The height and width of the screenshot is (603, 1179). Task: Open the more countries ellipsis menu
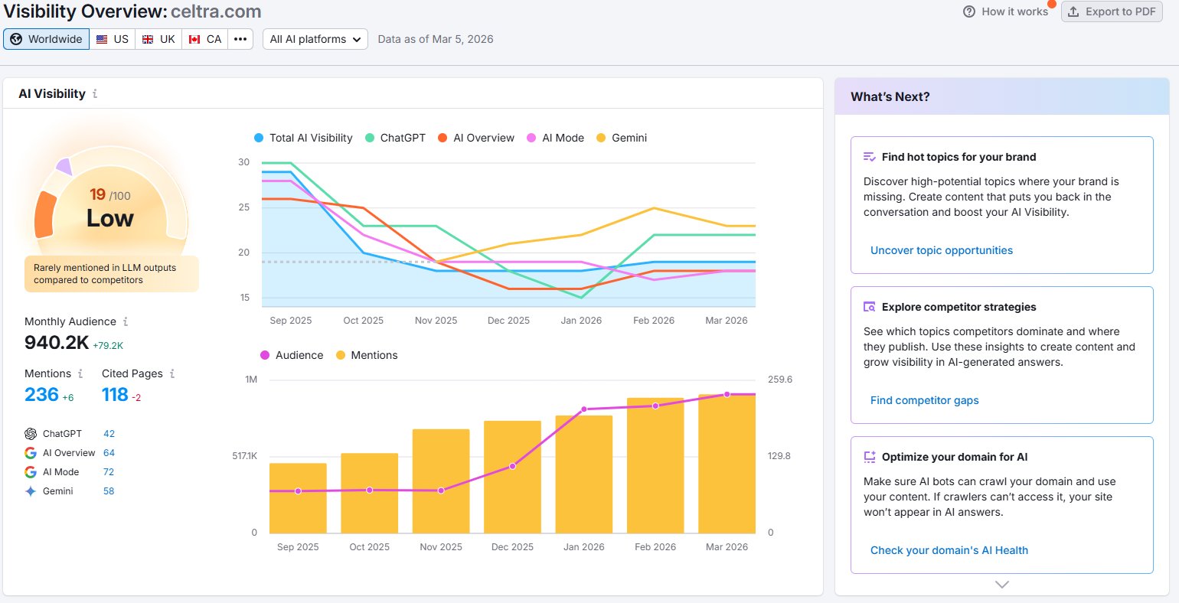pyautogui.click(x=240, y=39)
